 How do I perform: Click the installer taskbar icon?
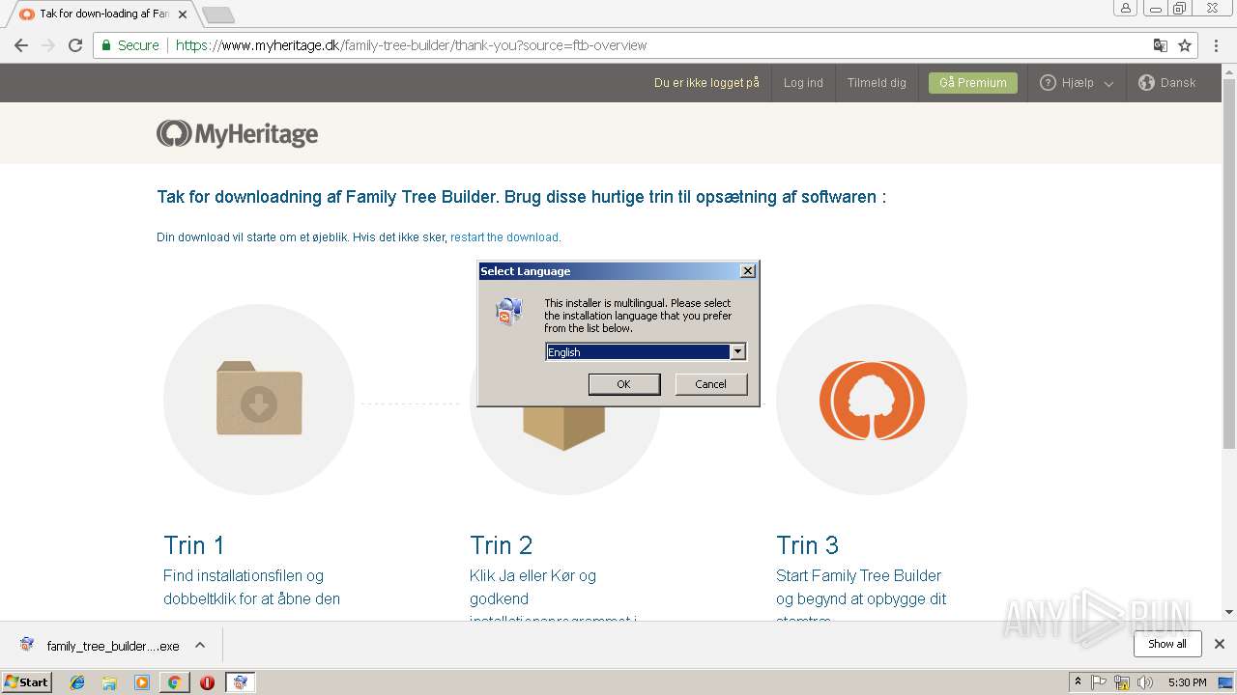coord(240,682)
